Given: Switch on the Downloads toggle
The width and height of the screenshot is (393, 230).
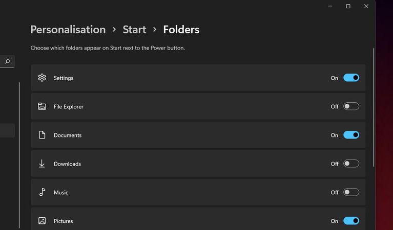Looking at the screenshot, I should [351, 164].
